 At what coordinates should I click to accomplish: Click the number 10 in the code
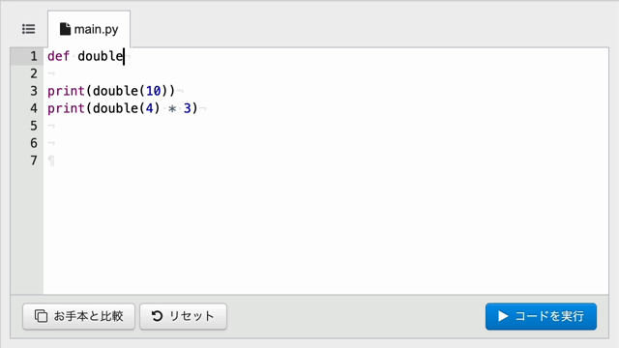point(154,91)
